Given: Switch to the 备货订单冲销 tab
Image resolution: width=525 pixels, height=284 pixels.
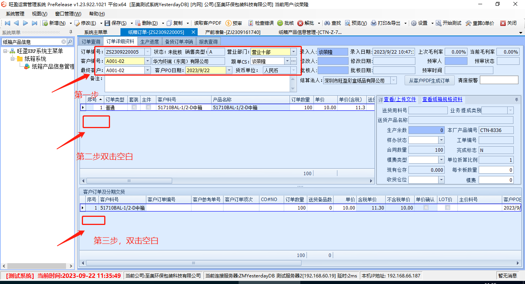Looking at the screenshot, I should click(x=179, y=42).
